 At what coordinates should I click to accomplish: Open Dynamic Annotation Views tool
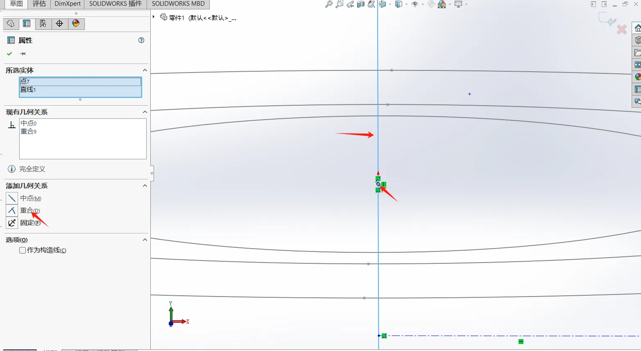[371, 4]
